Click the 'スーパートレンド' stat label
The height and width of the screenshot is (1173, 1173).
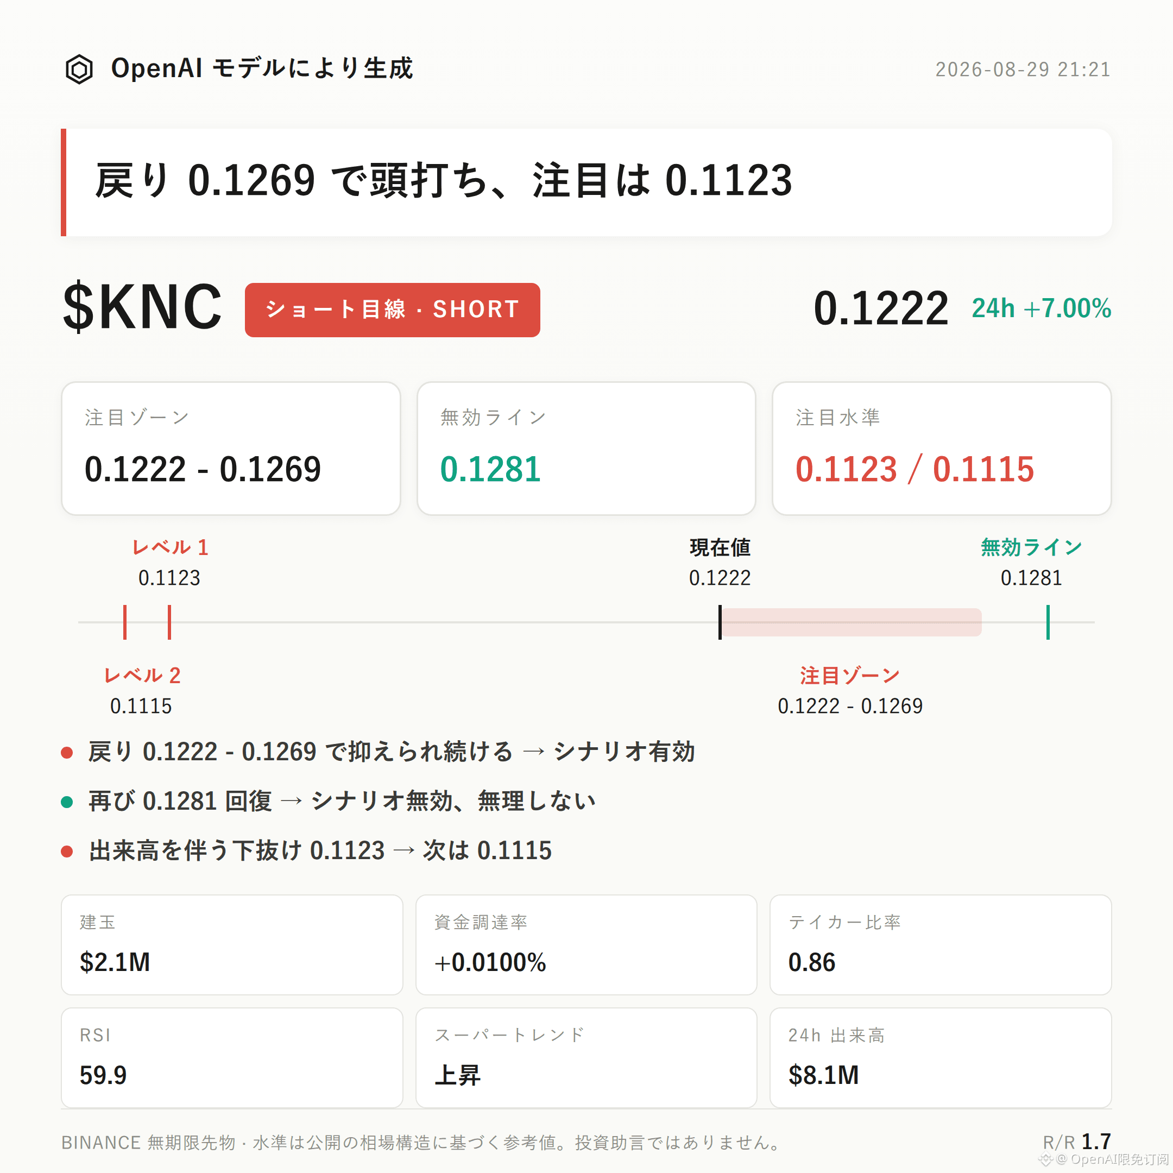click(x=509, y=1035)
